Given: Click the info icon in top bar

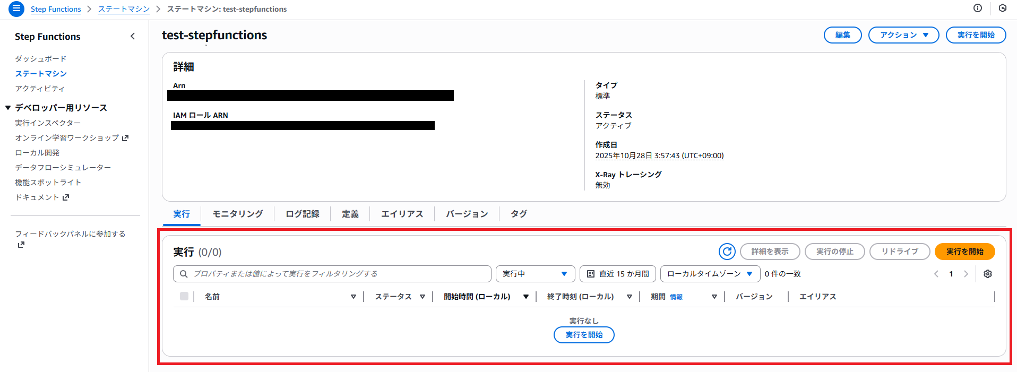Looking at the screenshot, I should pyautogui.click(x=977, y=8).
